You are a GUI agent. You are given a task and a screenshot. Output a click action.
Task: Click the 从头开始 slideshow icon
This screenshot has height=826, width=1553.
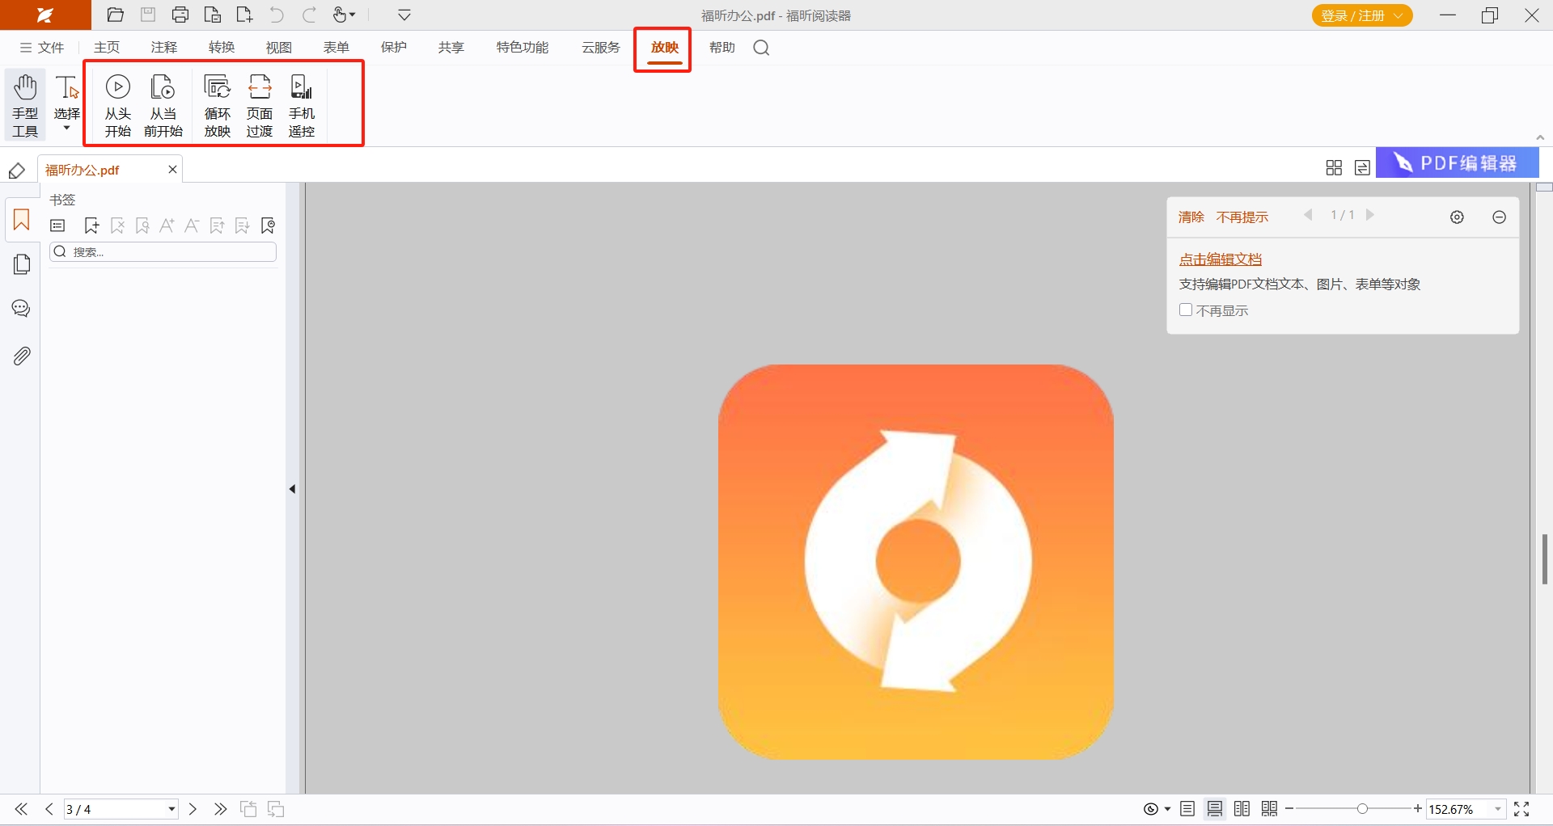pos(117,104)
